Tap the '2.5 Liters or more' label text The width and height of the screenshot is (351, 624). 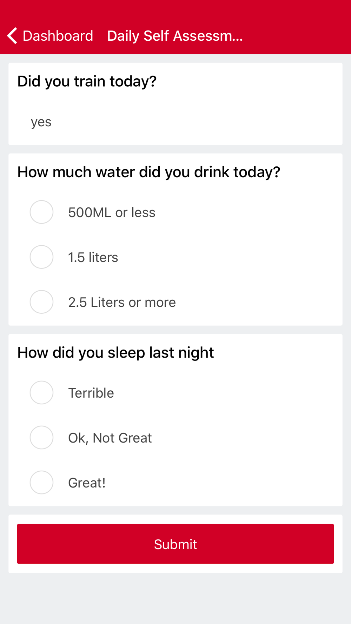coord(122,303)
